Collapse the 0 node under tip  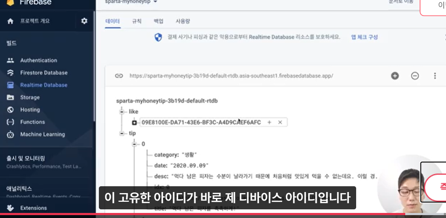(135, 144)
